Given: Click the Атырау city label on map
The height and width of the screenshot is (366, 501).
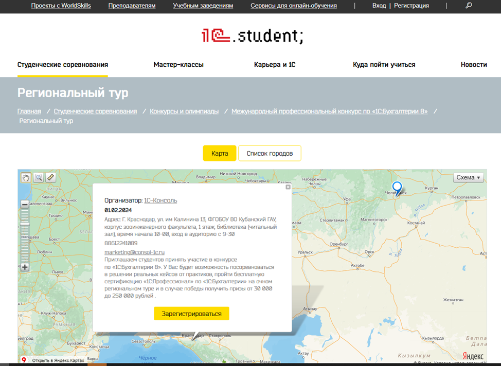Looking at the screenshot, I should [x=310, y=309].
